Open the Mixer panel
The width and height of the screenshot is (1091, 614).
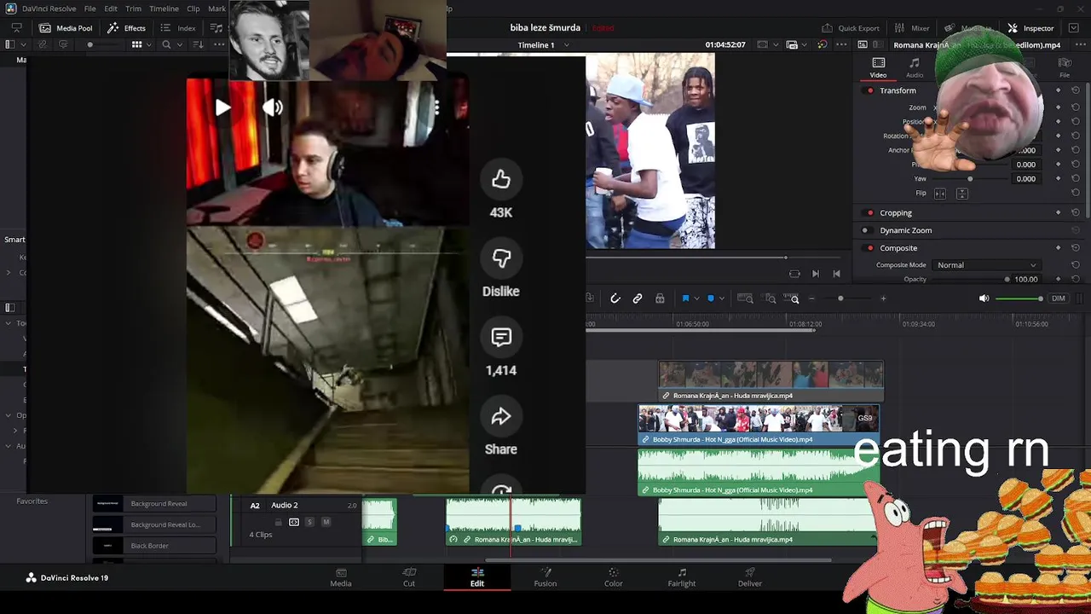tap(911, 28)
